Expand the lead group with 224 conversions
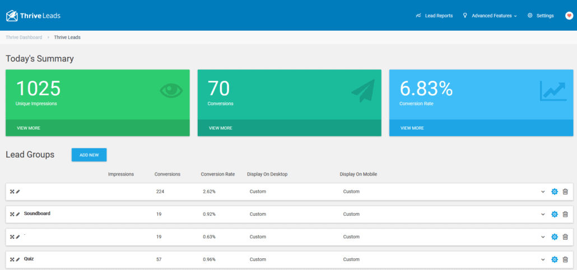Screen dimensions: 577x270 [x=543, y=192]
